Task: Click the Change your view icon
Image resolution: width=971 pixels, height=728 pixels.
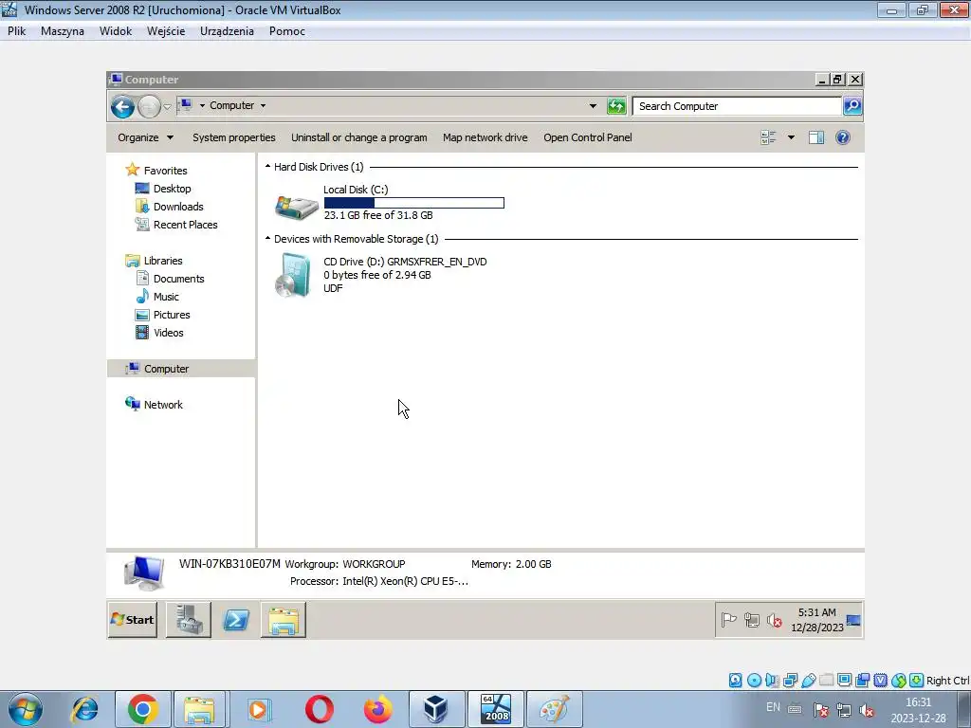Action: tap(768, 137)
